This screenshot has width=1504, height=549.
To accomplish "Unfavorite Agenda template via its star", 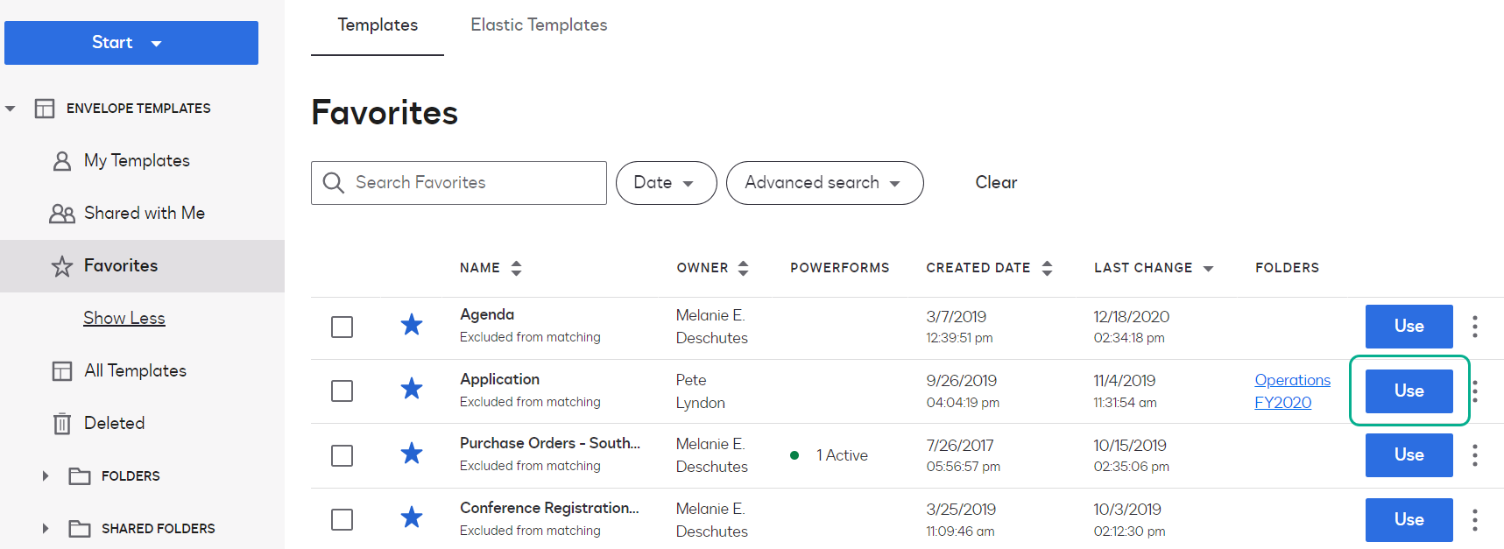I will [411, 326].
